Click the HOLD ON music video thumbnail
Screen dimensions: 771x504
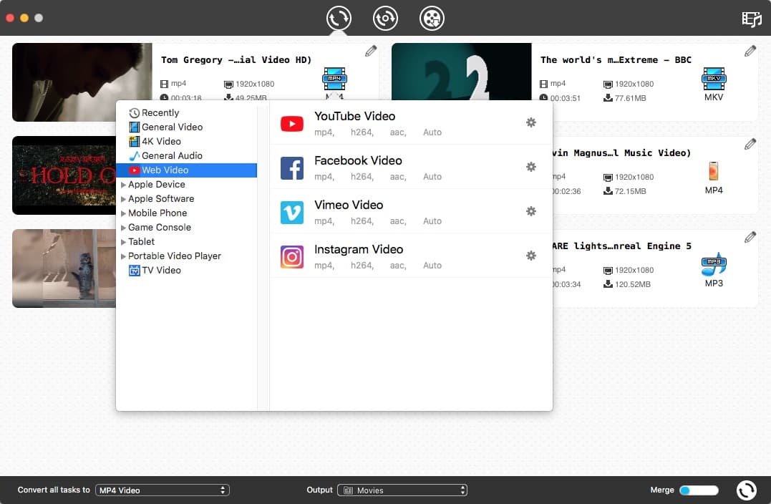64,175
